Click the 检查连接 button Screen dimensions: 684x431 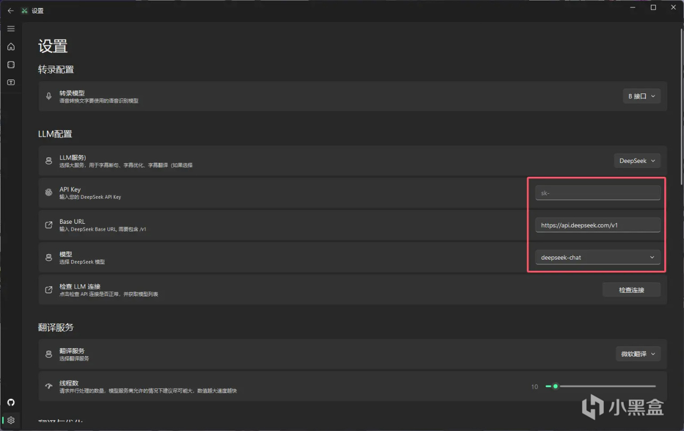pyautogui.click(x=632, y=290)
